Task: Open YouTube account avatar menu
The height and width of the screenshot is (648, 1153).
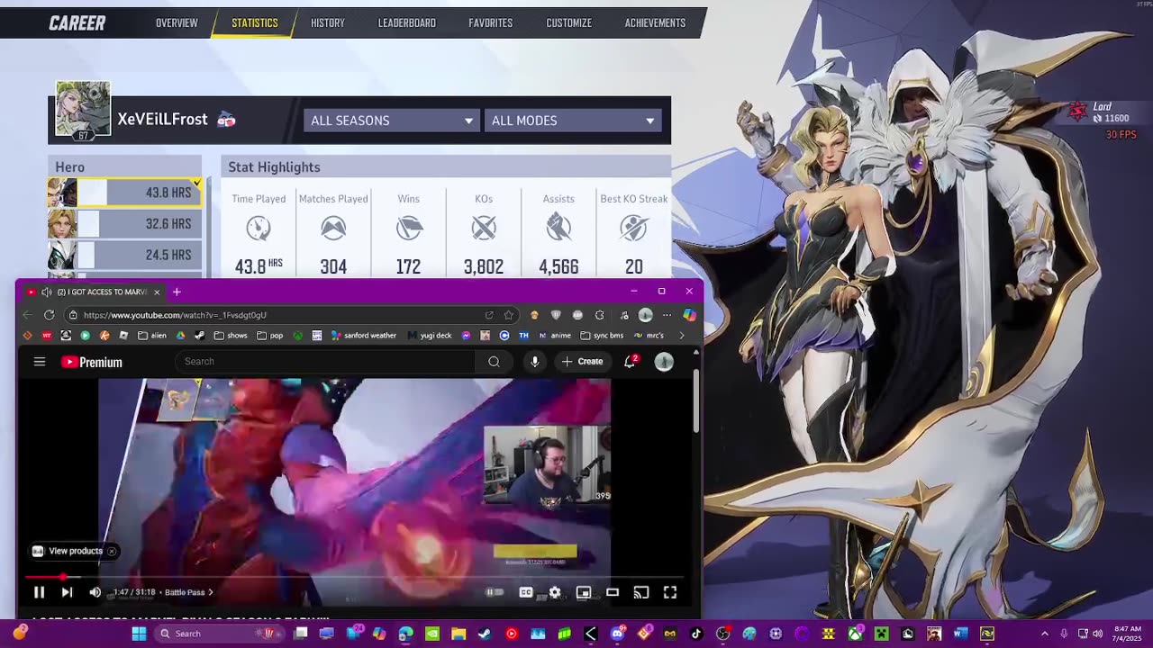Action: point(664,362)
